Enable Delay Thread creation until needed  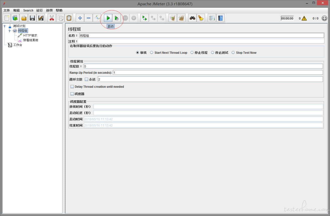72,87
